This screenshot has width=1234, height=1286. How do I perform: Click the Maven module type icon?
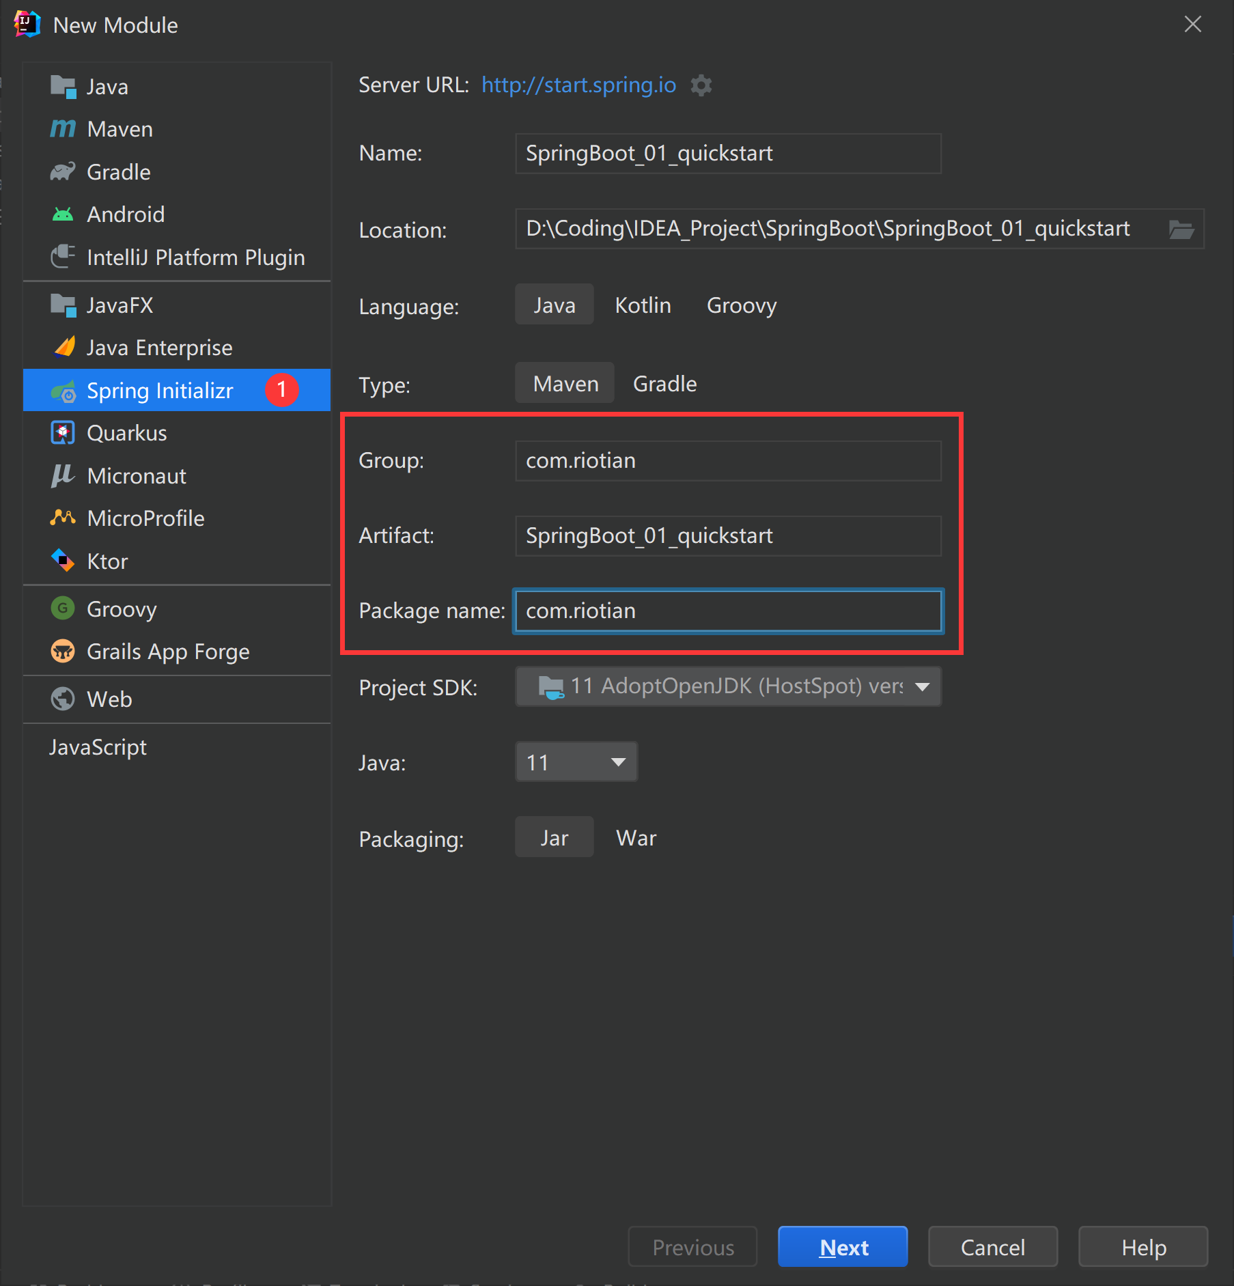[x=63, y=129]
